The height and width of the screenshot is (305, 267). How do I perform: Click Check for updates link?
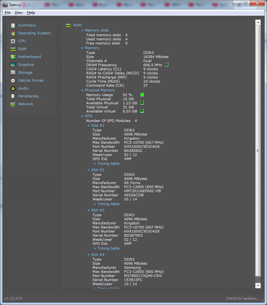[x=242, y=298]
